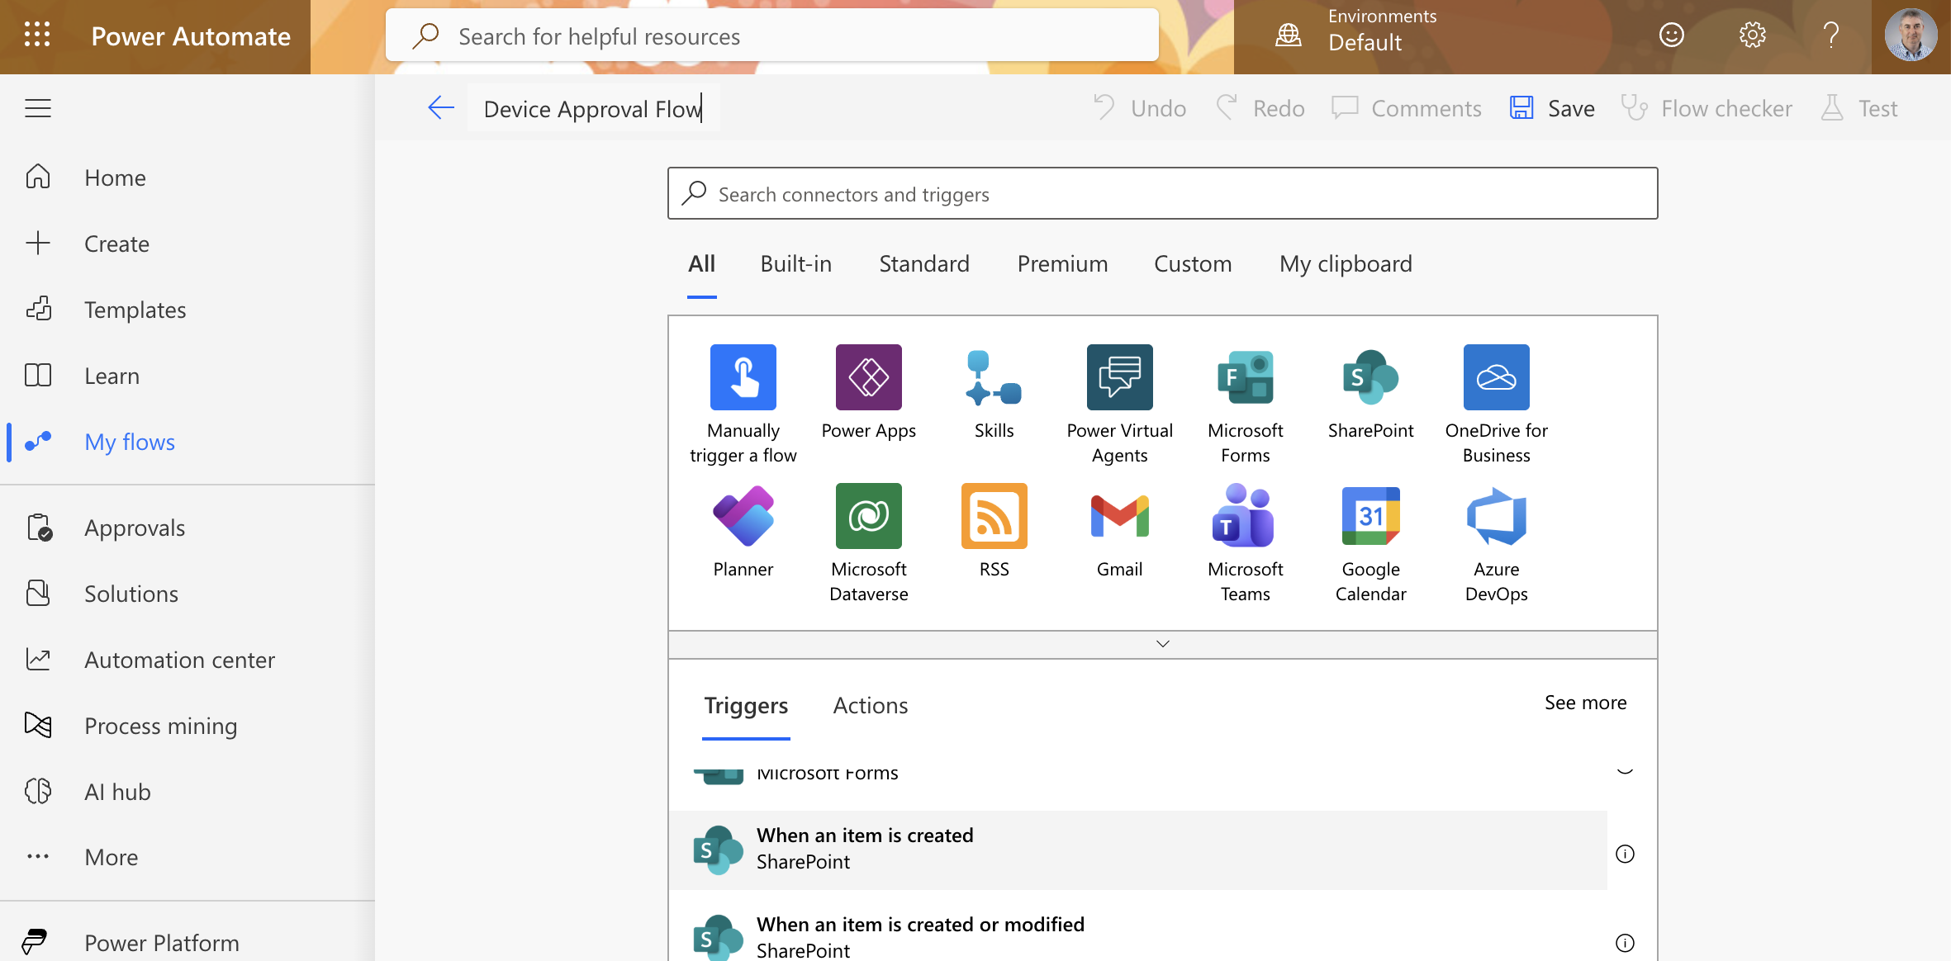Go back using the left arrow

point(441,108)
